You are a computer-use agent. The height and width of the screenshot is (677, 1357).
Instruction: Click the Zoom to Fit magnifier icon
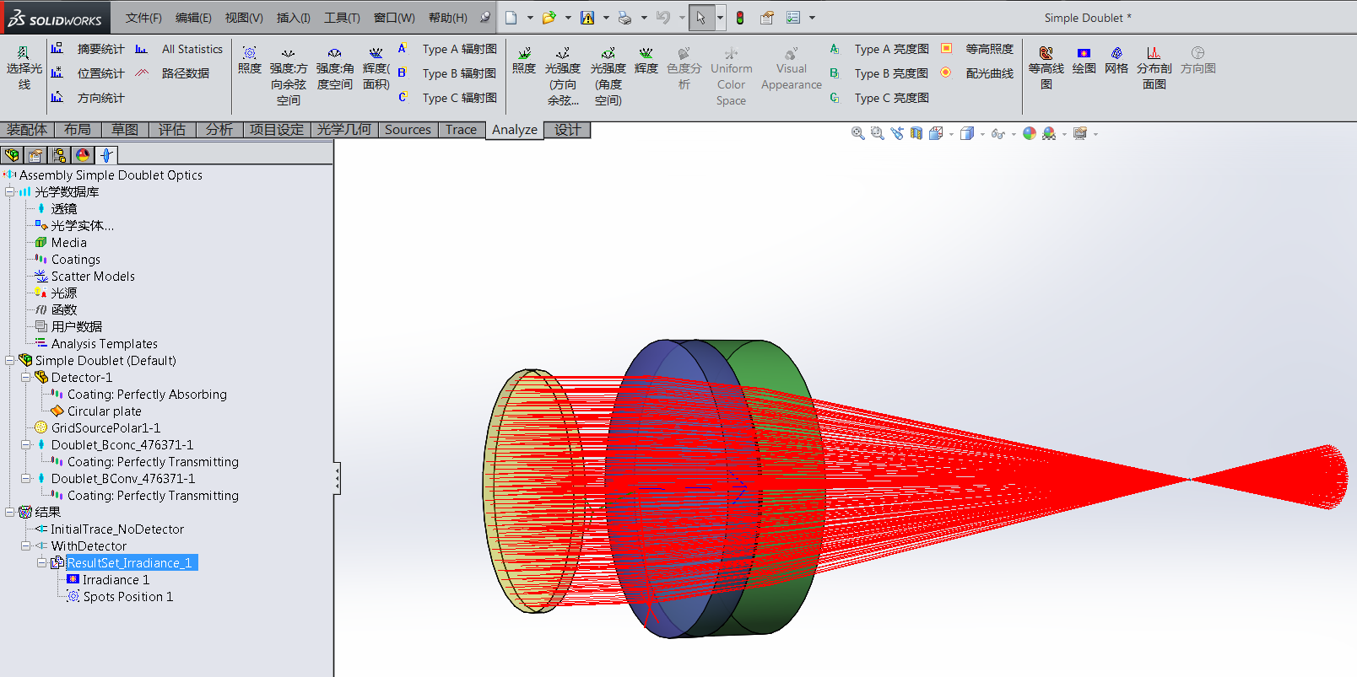(857, 133)
